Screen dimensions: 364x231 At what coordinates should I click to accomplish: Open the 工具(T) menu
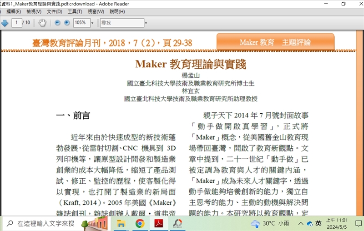75,11
